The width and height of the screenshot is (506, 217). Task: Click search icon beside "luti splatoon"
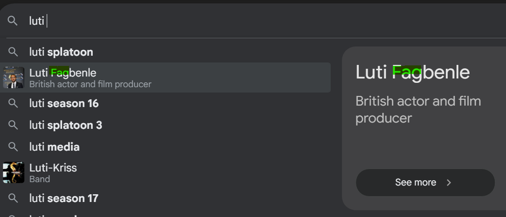point(14,52)
